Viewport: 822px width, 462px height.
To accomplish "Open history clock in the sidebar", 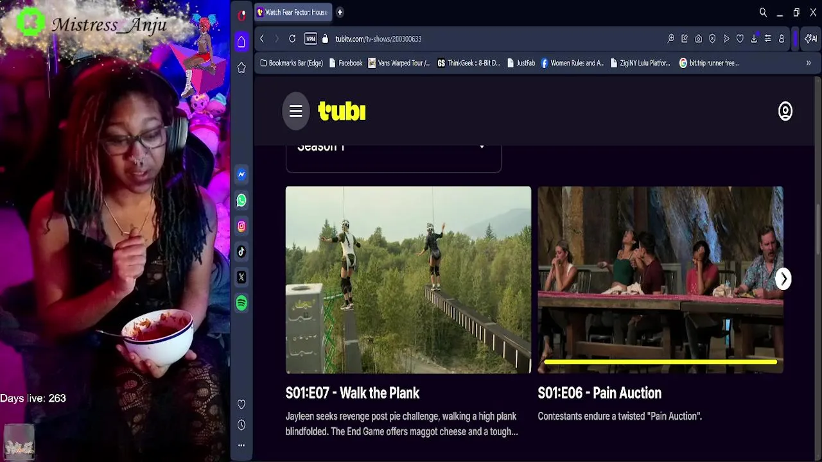I will point(241,425).
